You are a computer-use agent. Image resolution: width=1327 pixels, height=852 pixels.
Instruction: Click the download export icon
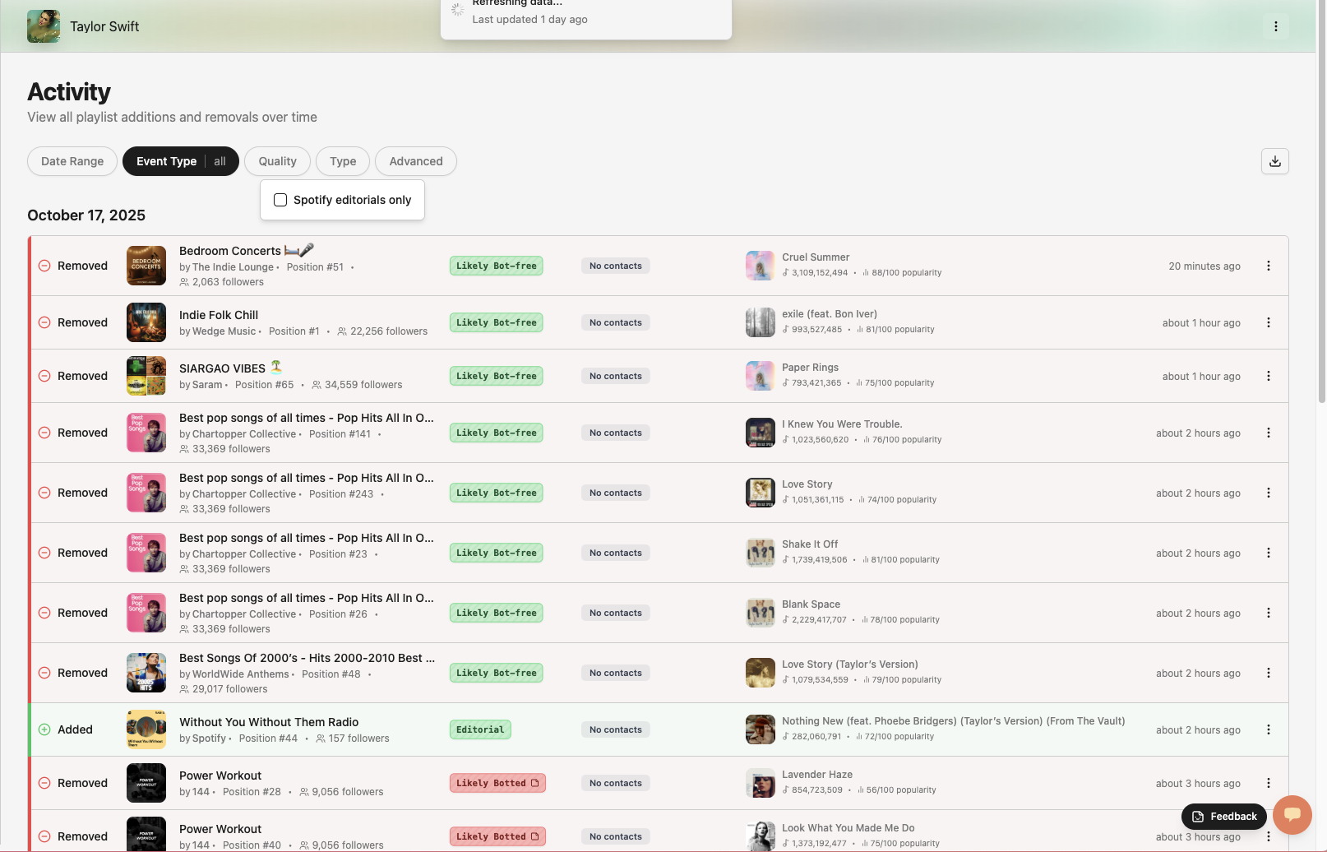coord(1274,161)
